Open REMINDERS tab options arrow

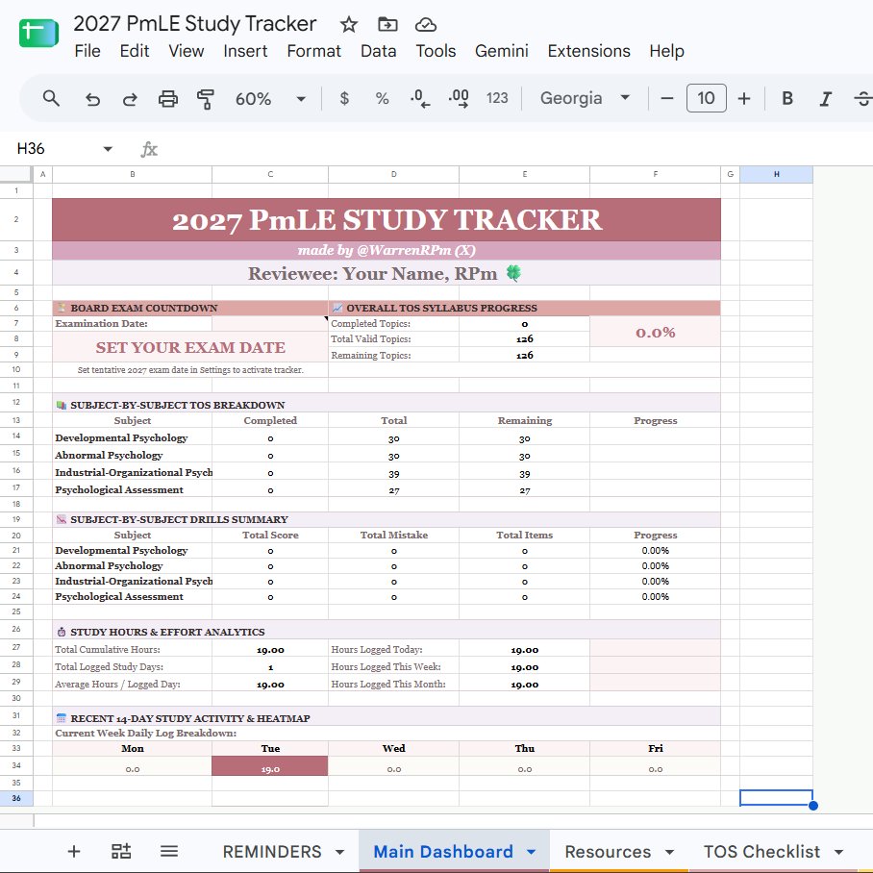(x=339, y=852)
